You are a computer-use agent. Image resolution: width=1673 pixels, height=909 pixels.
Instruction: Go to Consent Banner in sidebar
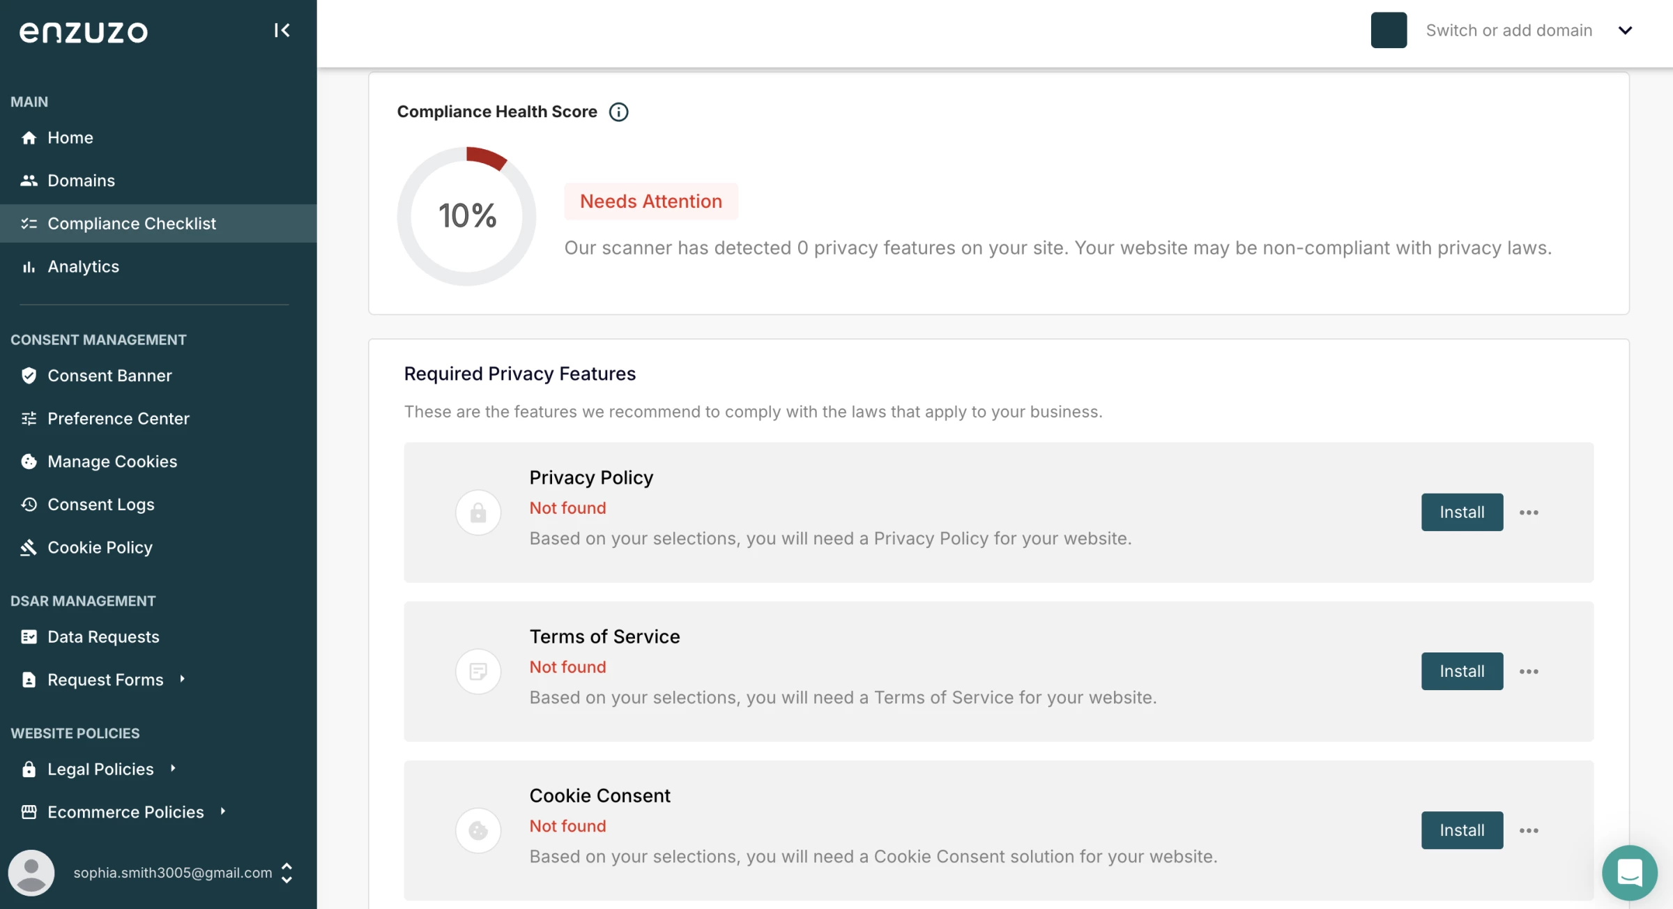click(109, 376)
